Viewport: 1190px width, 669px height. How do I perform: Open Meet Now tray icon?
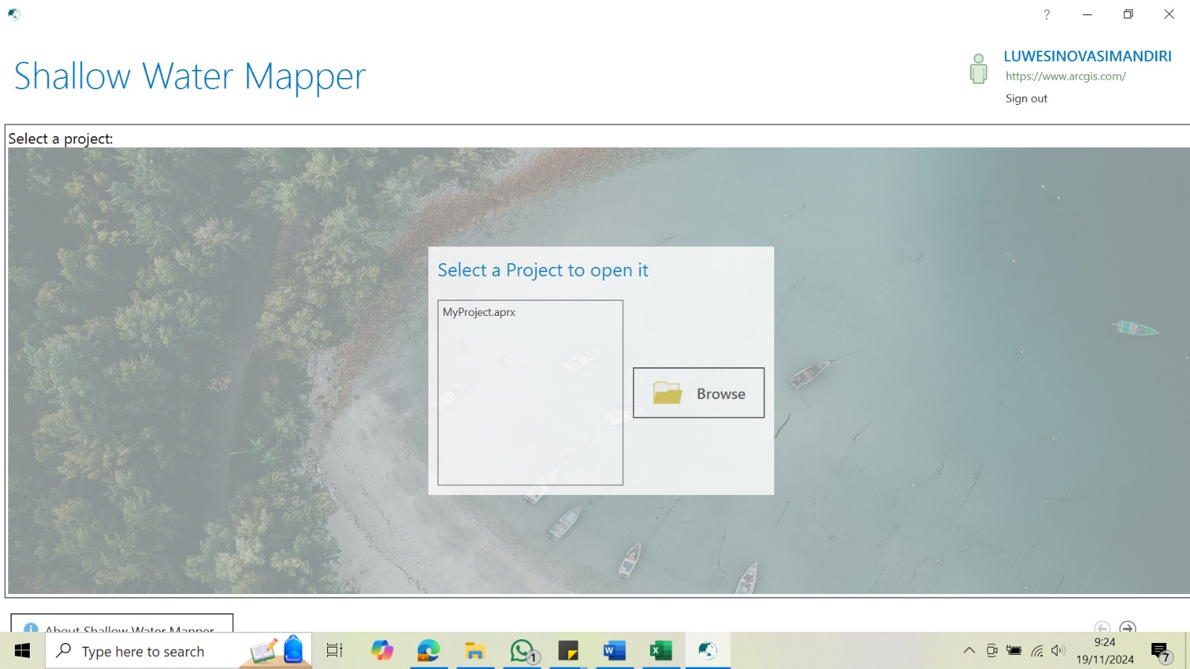pyautogui.click(x=991, y=651)
